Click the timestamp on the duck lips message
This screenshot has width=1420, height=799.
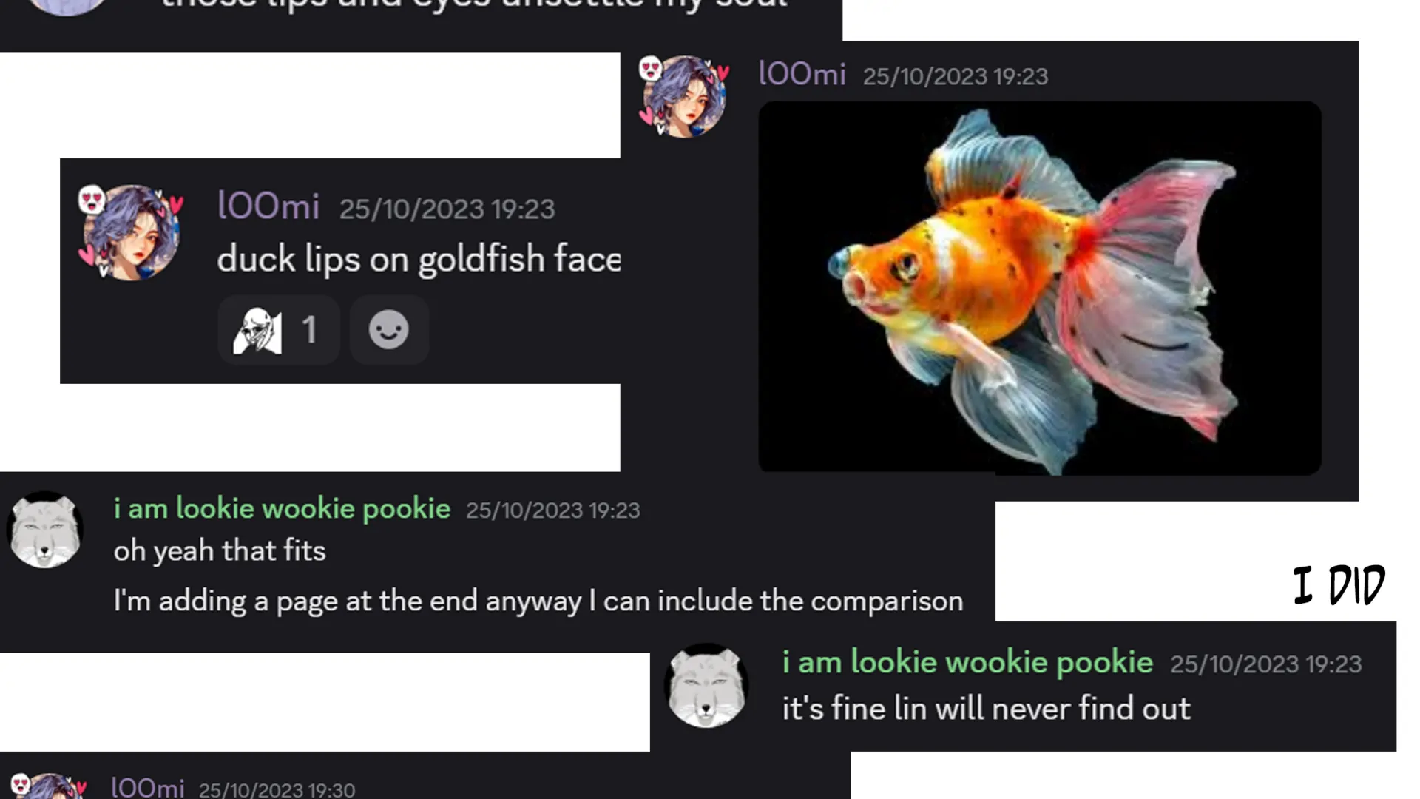point(447,209)
